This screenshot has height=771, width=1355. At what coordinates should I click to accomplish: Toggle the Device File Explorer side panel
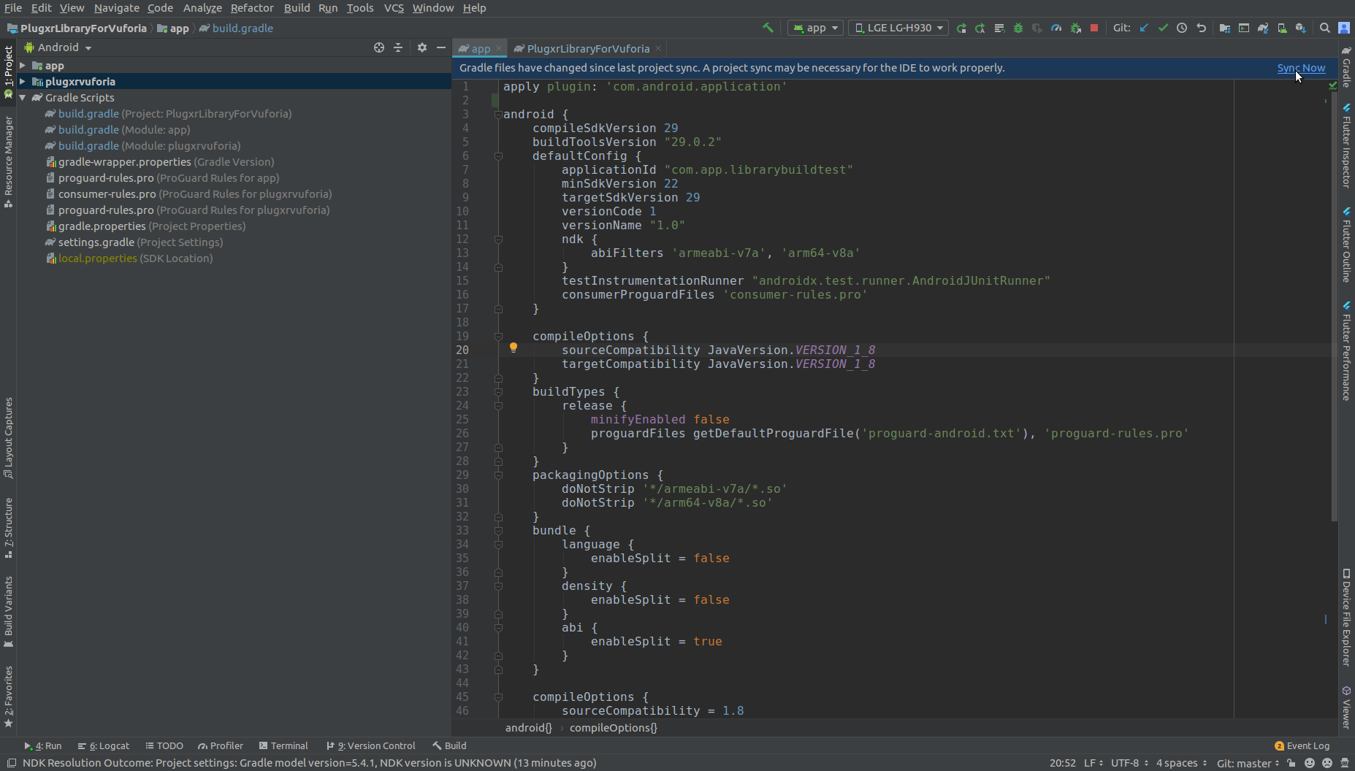coord(1346,617)
